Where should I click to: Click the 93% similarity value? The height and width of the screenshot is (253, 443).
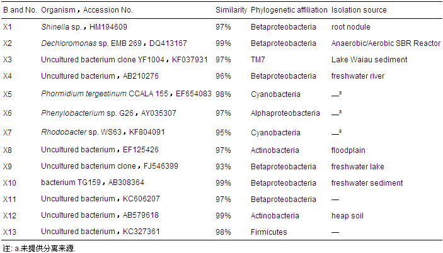coord(223,167)
